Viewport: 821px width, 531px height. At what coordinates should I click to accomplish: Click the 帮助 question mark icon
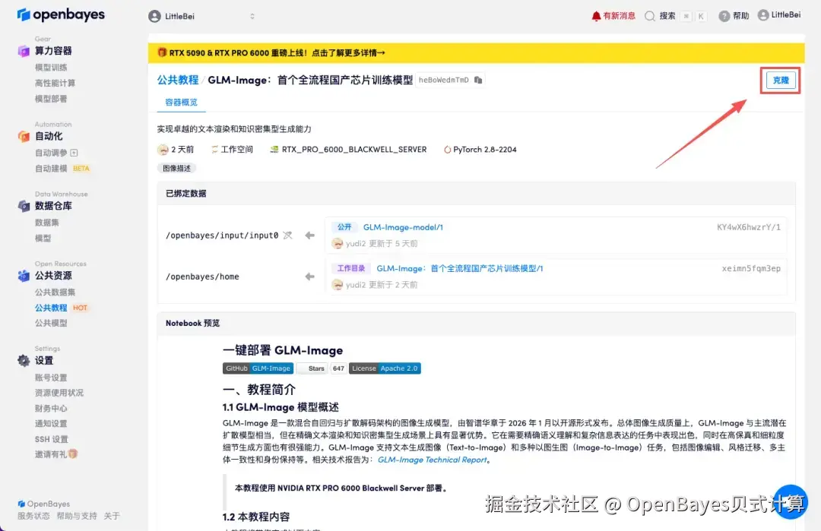pos(724,16)
